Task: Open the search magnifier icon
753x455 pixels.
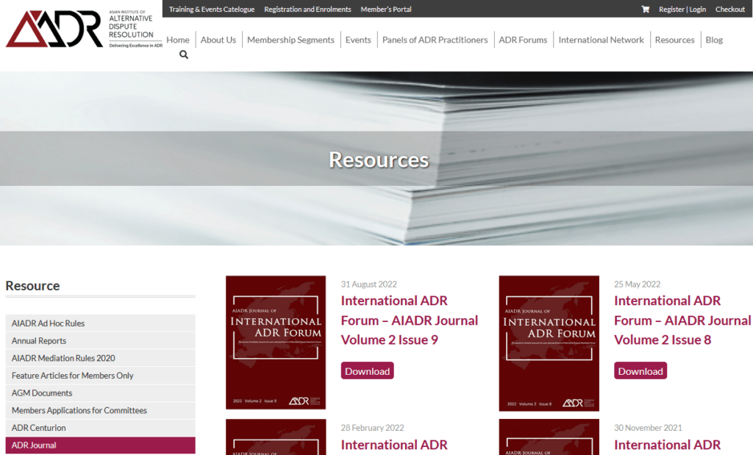Action: coord(183,54)
